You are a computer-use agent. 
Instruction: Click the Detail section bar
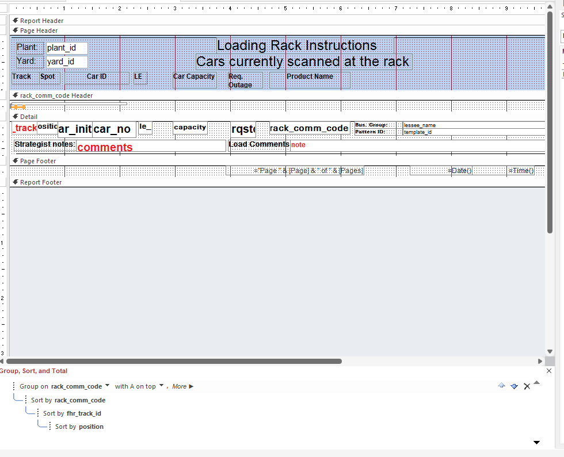[277, 116]
